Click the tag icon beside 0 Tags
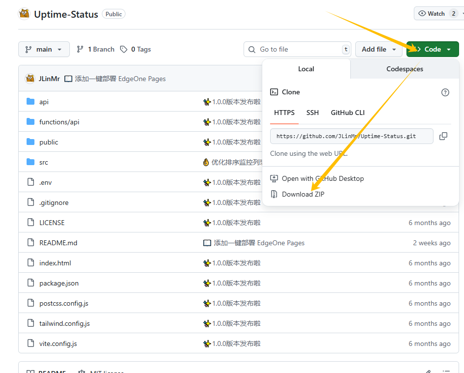This screenshot has width=464, height=373. [124, 49]
